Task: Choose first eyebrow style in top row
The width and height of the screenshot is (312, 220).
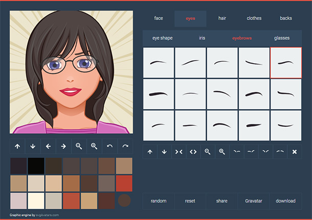Action: pyautogui.click(x=159, y=63)
